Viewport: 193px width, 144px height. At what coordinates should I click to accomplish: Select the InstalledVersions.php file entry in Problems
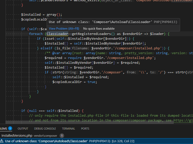tap(17, 136)
